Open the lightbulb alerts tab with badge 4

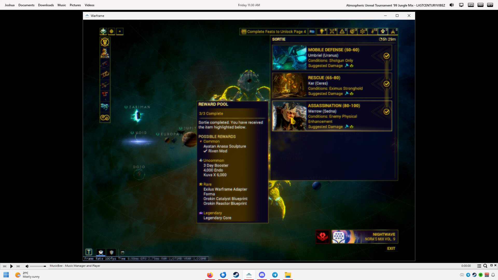click(x=322, y=31)
